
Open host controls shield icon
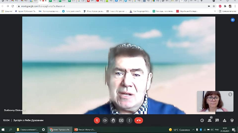click(x=232, y=120)
